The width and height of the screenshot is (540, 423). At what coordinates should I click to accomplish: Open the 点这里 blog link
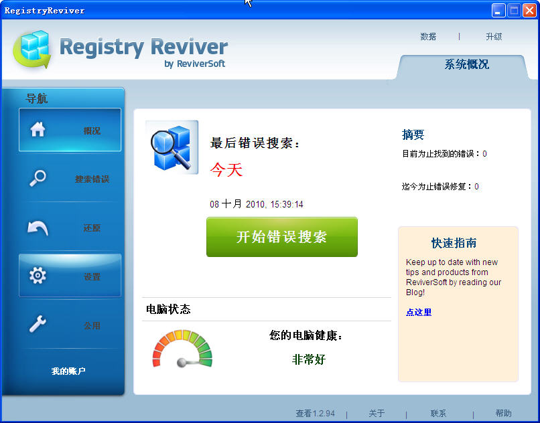coord(419,313)
